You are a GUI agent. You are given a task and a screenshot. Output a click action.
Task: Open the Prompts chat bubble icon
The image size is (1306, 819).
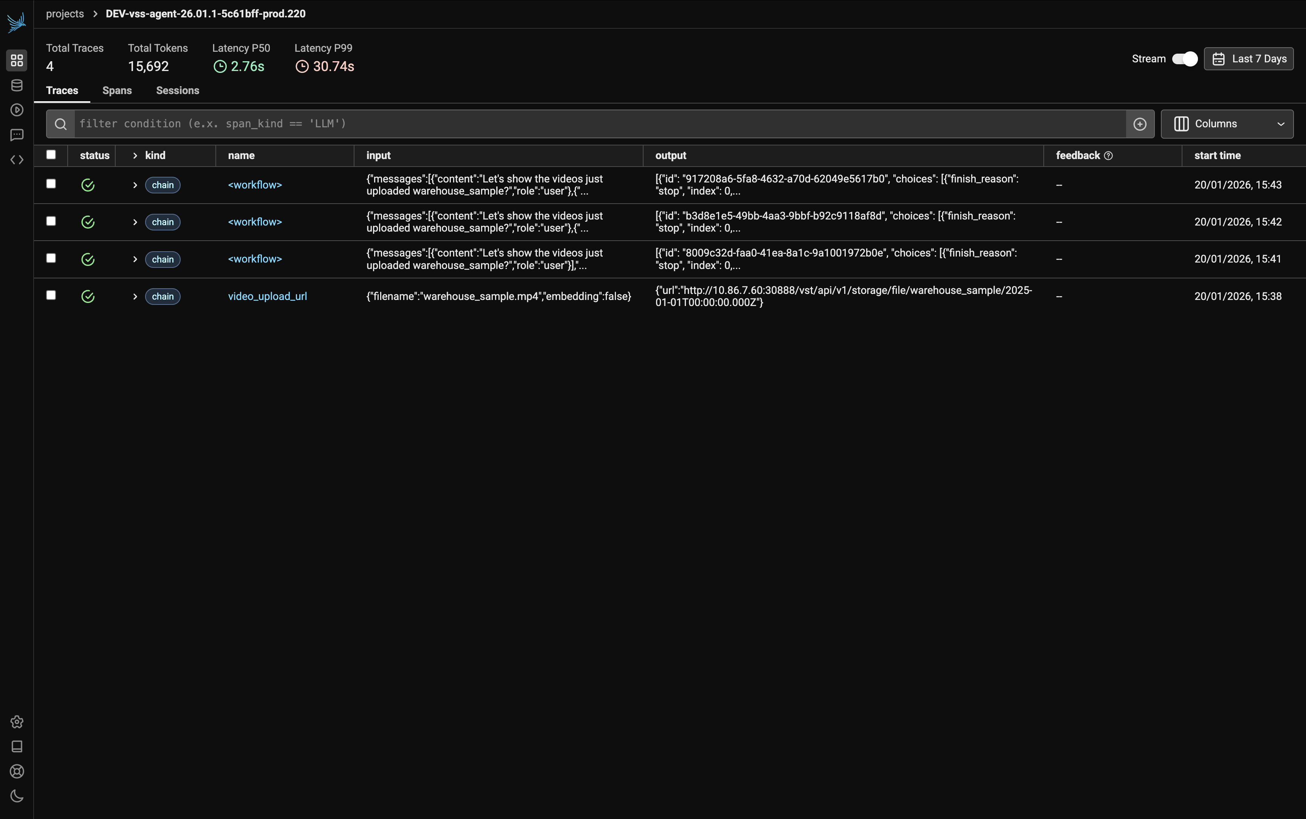coord(17,135)
